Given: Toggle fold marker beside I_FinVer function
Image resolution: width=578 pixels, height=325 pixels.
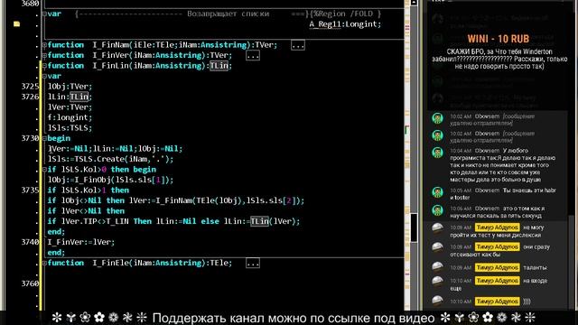Looking at the screenshot, I should [x=44, y=56].
